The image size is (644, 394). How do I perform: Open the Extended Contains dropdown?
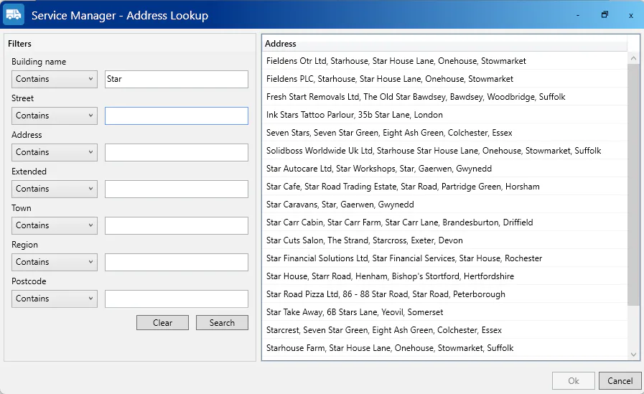[x=55, y=189]
